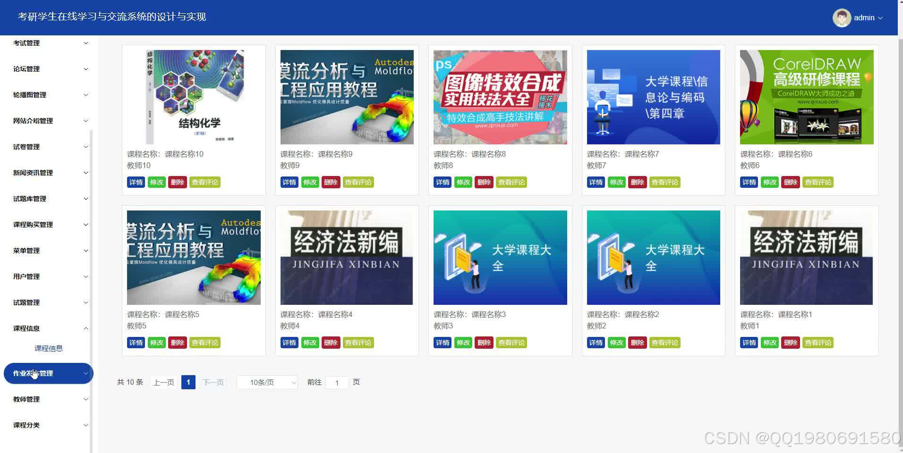Click 详情 on 课程名称1 card
Image resolution: width=903 pixels, height=453 pixels.
point(749,343)
